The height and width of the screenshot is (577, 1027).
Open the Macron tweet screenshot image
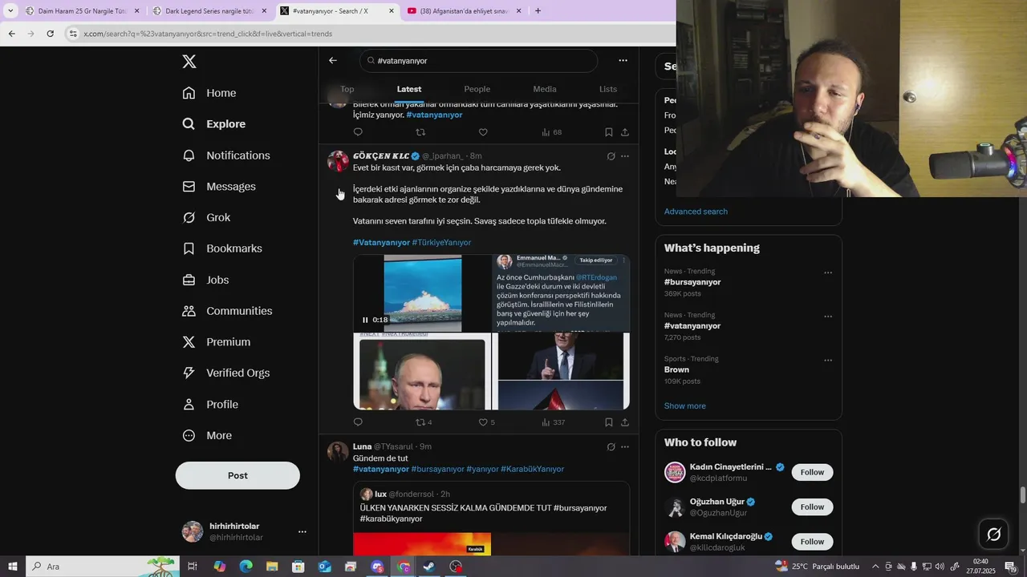561,293
